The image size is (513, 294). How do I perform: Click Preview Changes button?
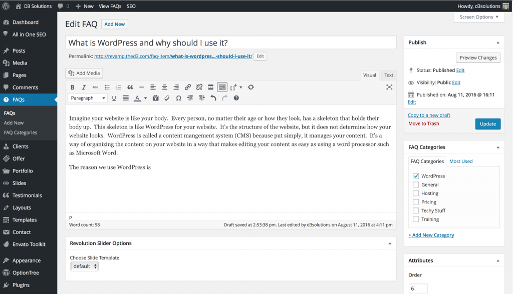coord(478,58)
